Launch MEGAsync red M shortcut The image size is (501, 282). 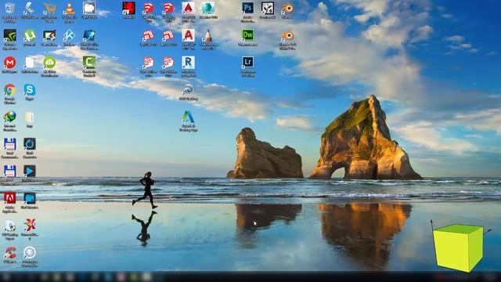tap(9, 63)
